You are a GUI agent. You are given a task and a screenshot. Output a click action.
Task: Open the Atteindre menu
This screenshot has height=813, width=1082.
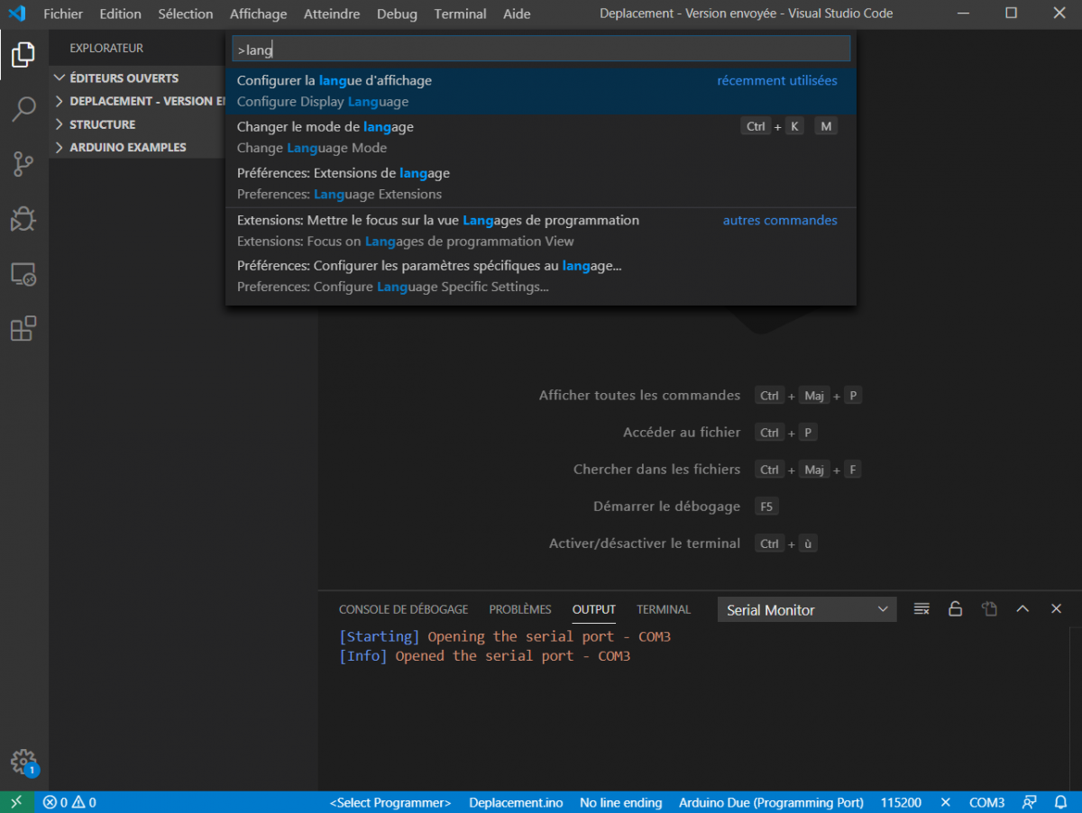click(332, 14)
